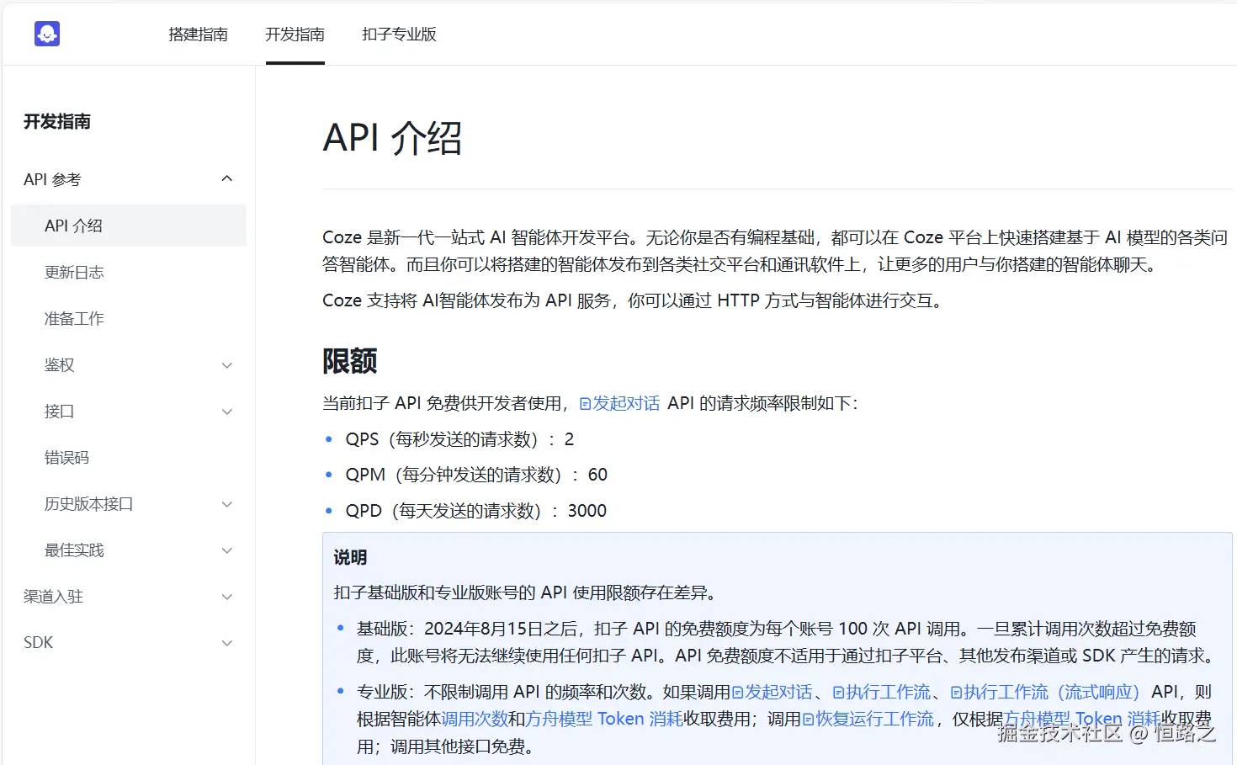The width and height of the screenshot is (1237, 765).
Task: Click the 最佳实践 sidebar label
Action: point(74,550)
